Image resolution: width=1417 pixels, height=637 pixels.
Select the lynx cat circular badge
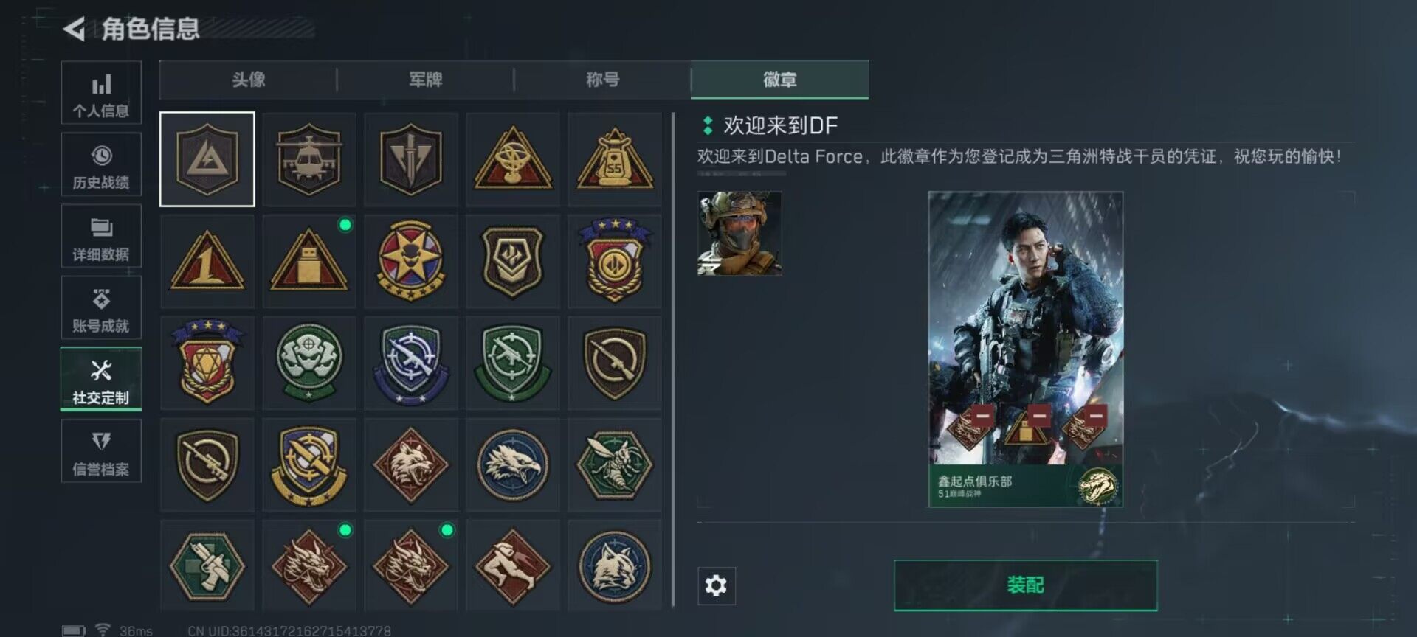pos(615,565)
